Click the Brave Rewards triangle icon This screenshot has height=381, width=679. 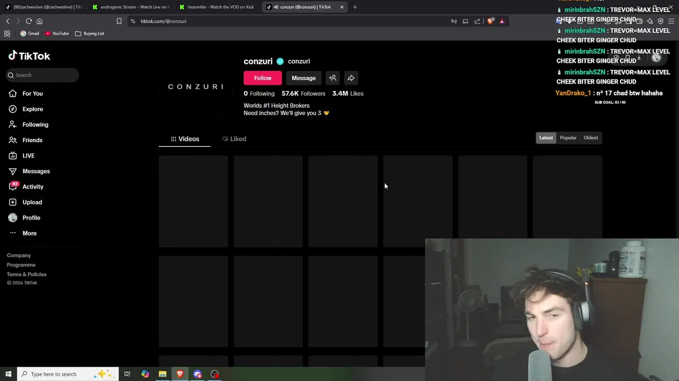pyautogui.click(x=502, y=21)
